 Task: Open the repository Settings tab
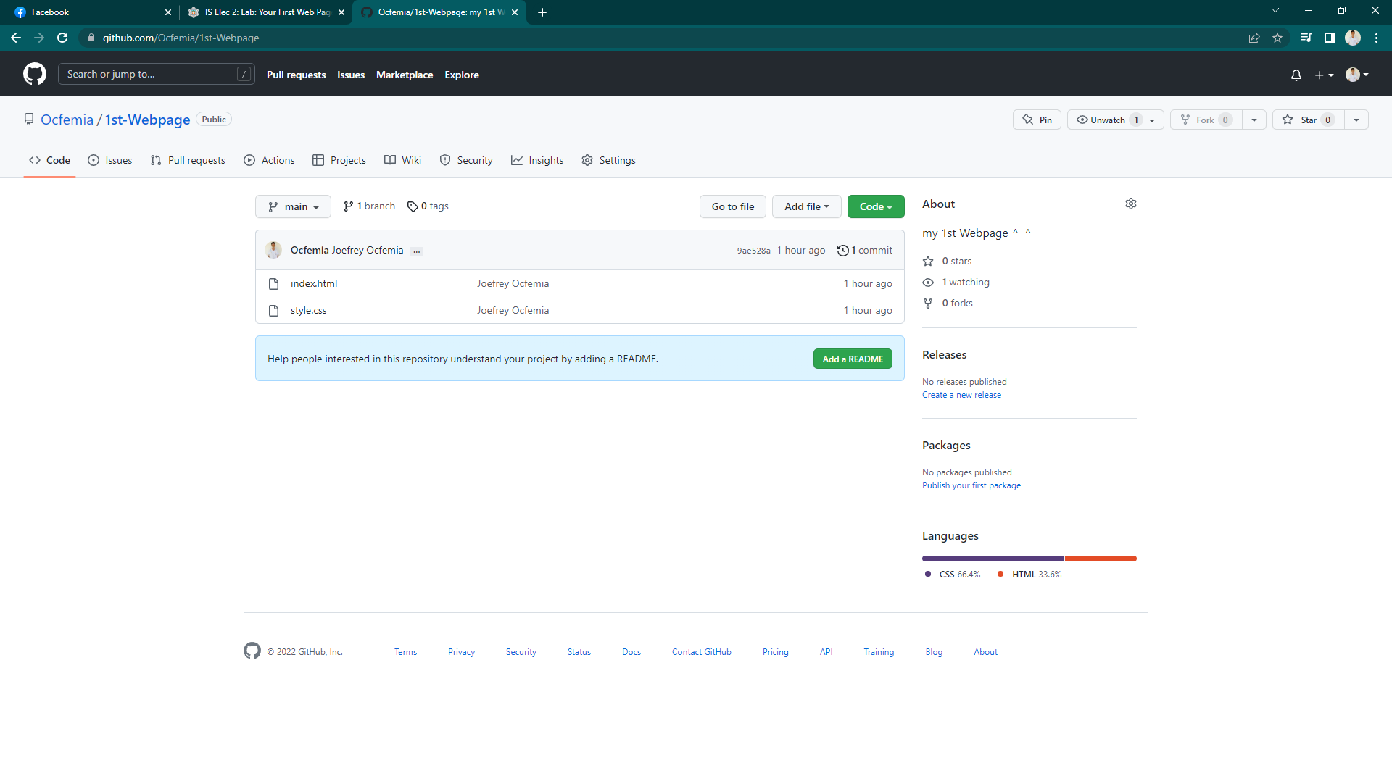[608, 160]
